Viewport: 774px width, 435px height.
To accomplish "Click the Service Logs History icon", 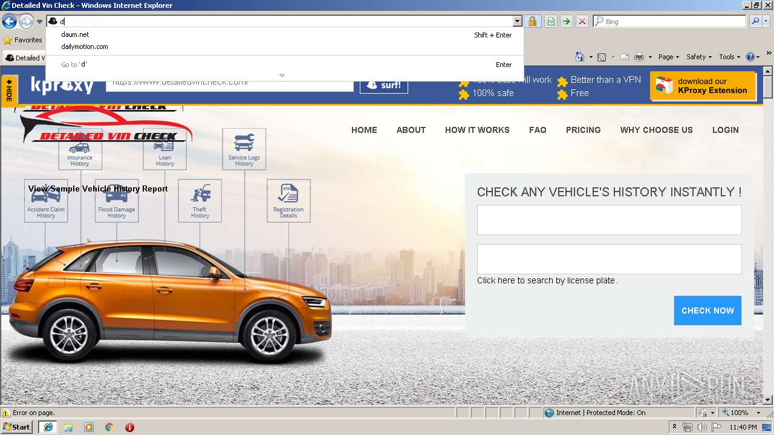I will [x=244, y=149].
